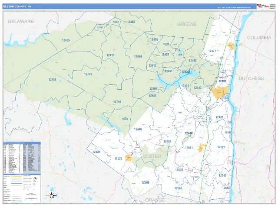Click the publisher logo in the header
278x208 pixels.
tap(263, 6)
